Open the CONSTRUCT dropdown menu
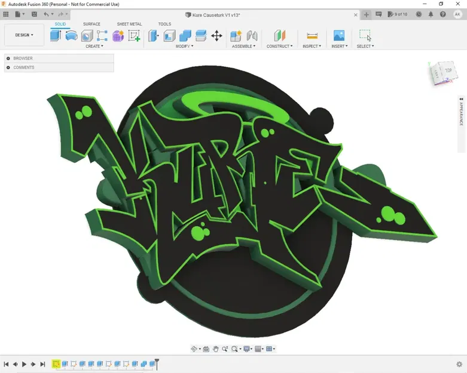This screenshot has width=467, height=373. click(x=279, y=47)
